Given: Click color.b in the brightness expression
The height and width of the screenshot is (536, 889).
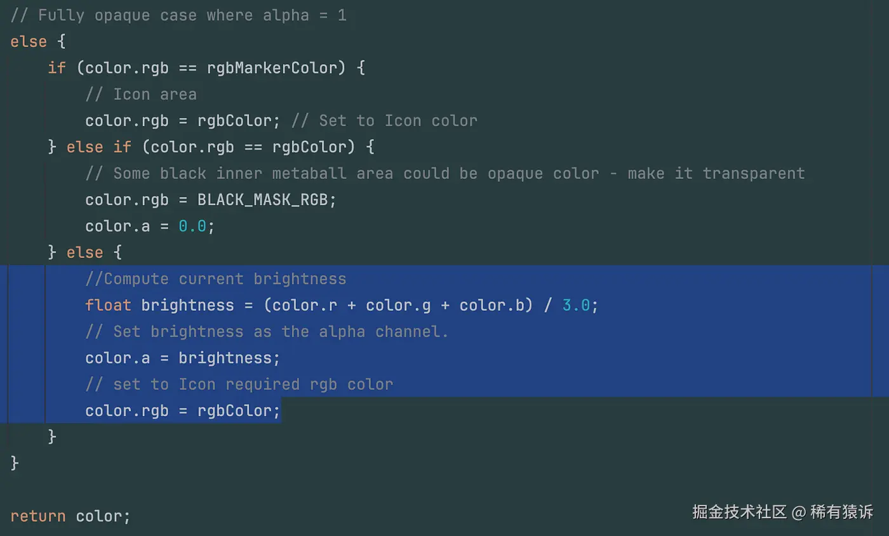Looking at the screenshot, I should pyautogui.click(x=491, y=306).
